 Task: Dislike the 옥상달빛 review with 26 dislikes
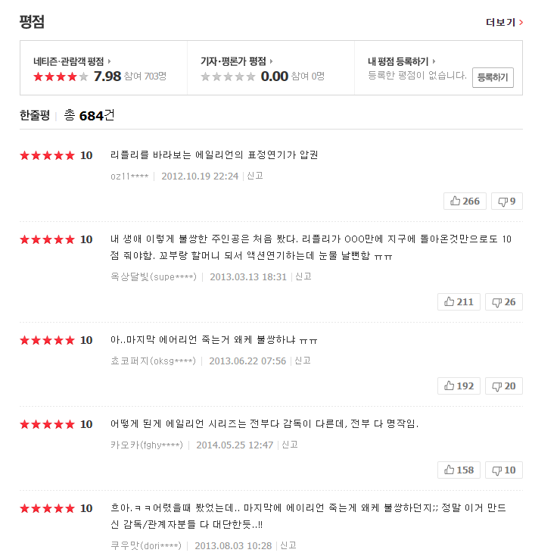503,301
